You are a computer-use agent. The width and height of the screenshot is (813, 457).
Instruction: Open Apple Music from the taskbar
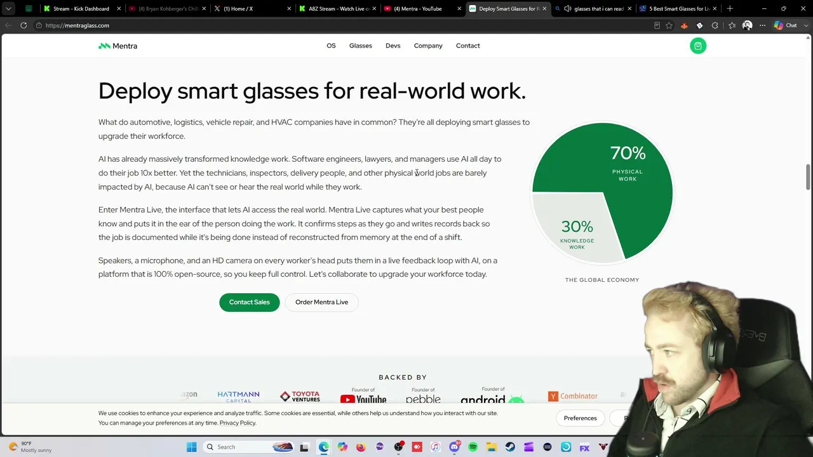[x=435, y=447]
